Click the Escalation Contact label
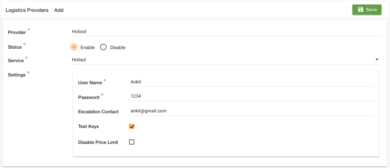Screen dimensions: 390x168 [x=98, y=112]
